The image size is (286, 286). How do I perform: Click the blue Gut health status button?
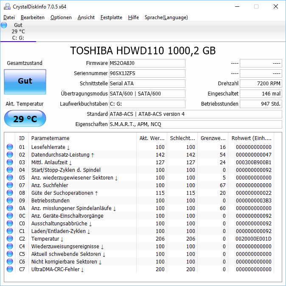tap(25, 82)
